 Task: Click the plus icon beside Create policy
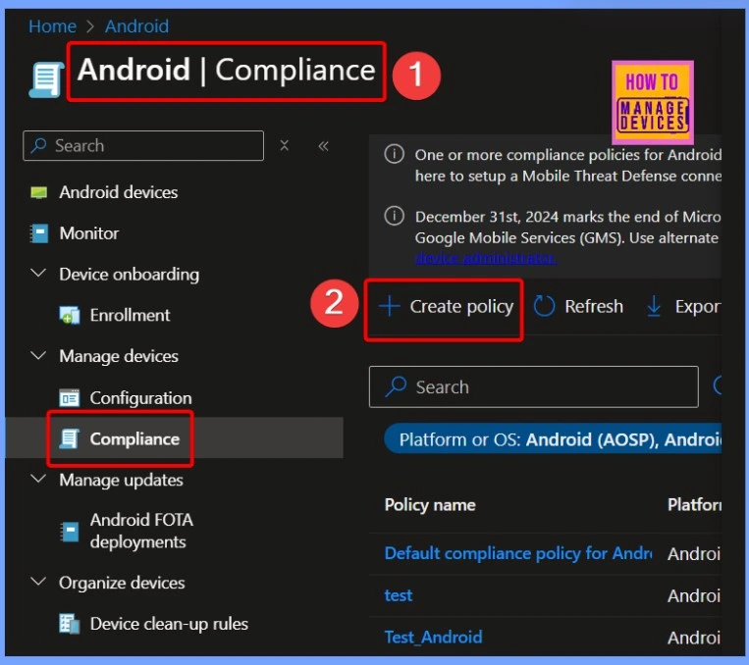(390, 306)
